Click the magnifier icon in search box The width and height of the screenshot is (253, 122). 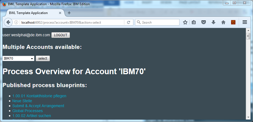(139, 22)
